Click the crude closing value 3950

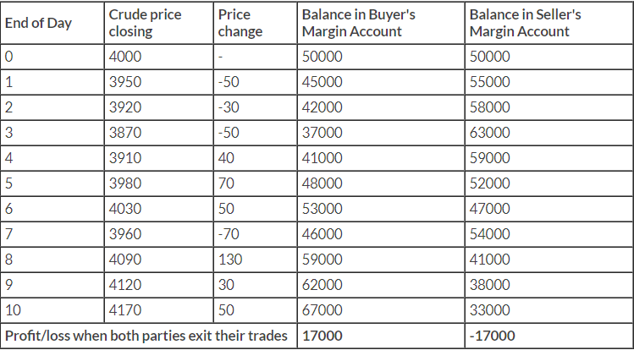click(158, 82)
